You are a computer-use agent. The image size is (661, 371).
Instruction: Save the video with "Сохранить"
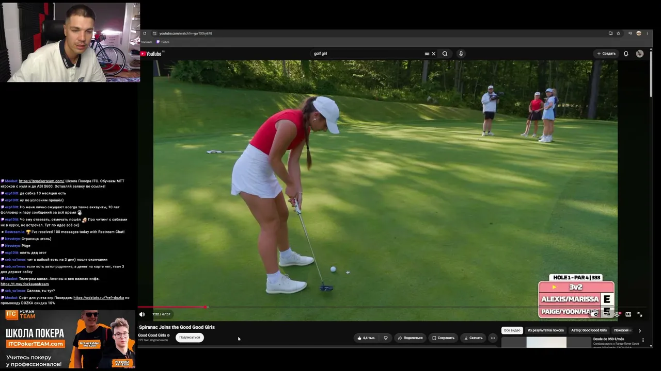[x=444, y=338]
